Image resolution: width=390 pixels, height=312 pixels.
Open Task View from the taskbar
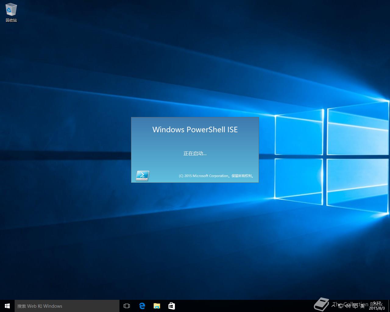pyautogui.click(x=127, y=306)
